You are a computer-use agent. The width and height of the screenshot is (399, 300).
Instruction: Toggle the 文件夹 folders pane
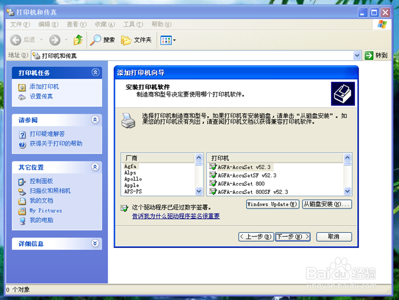(x=136, y=40)
